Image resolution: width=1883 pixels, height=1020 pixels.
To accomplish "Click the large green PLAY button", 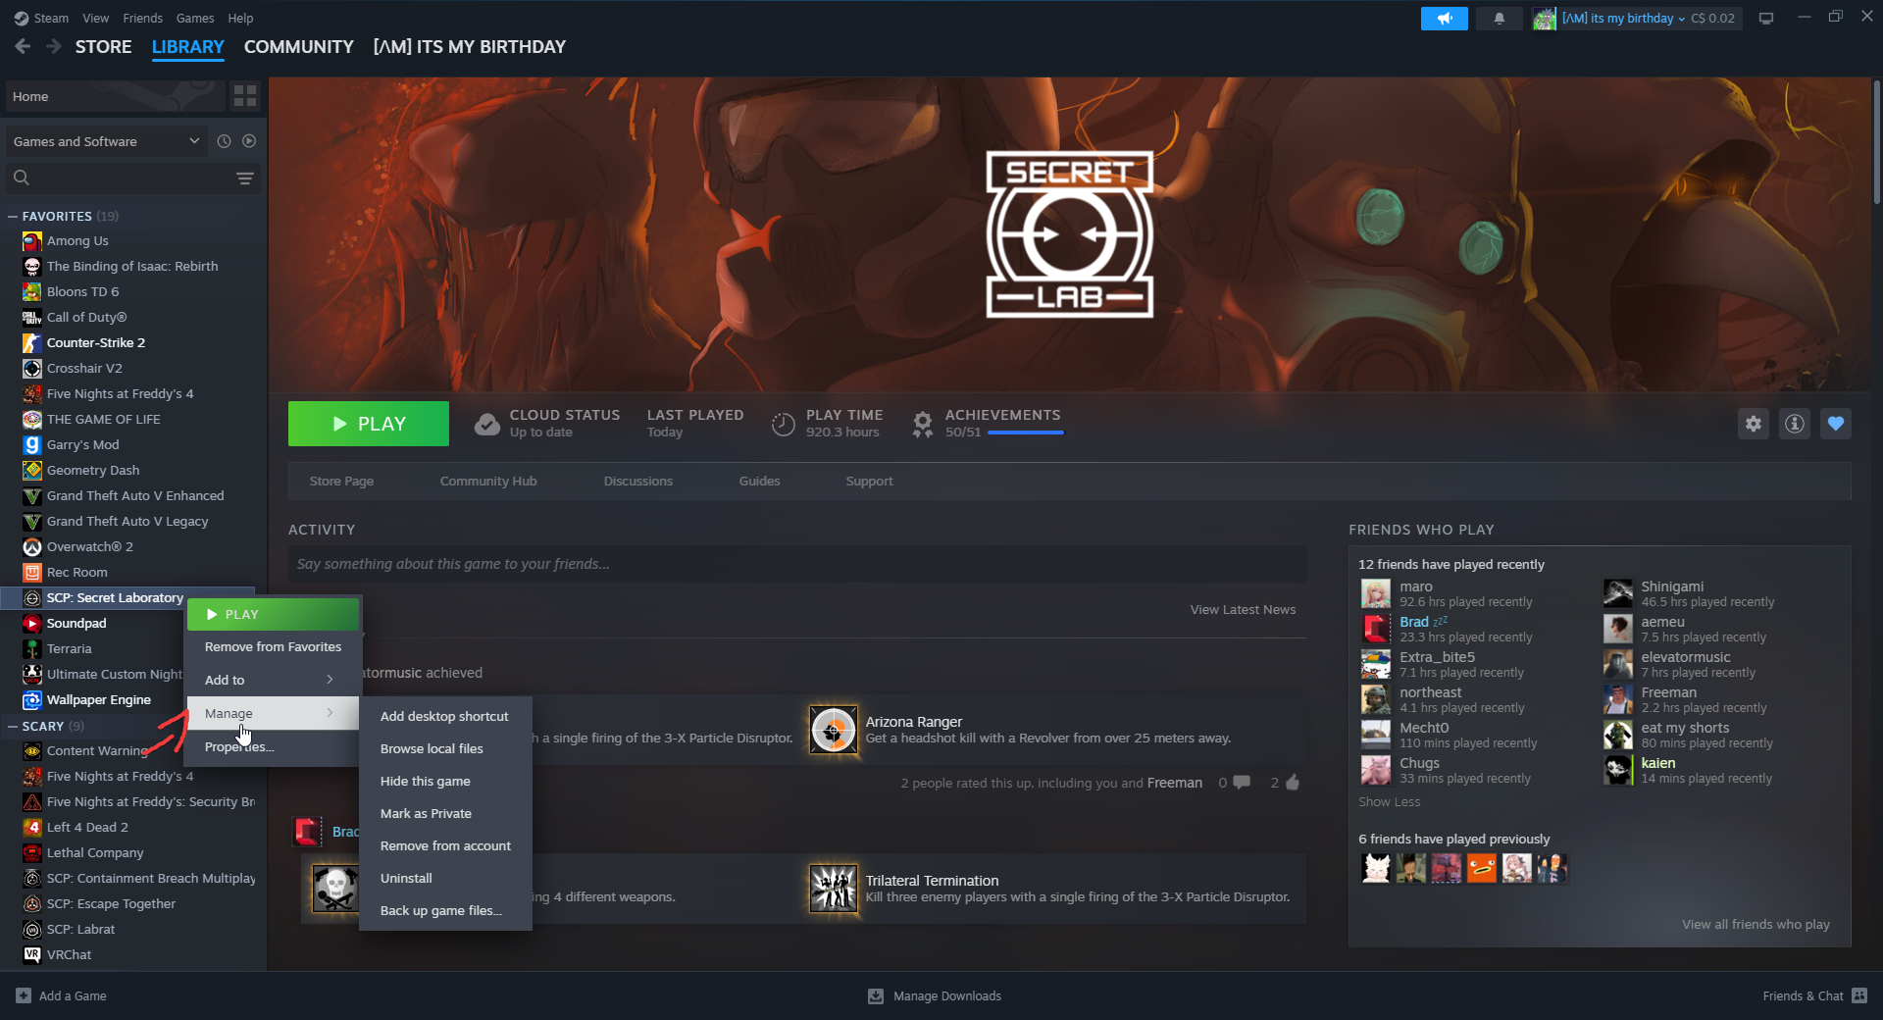I will 369,424.
